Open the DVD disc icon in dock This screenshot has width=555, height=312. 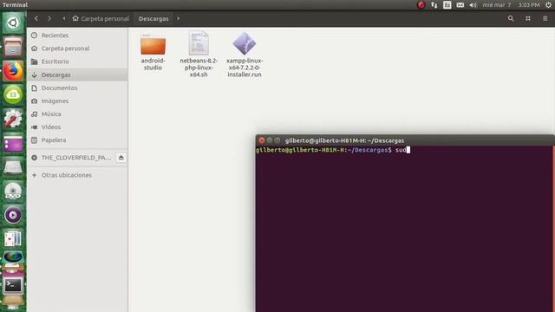[13, 191]
